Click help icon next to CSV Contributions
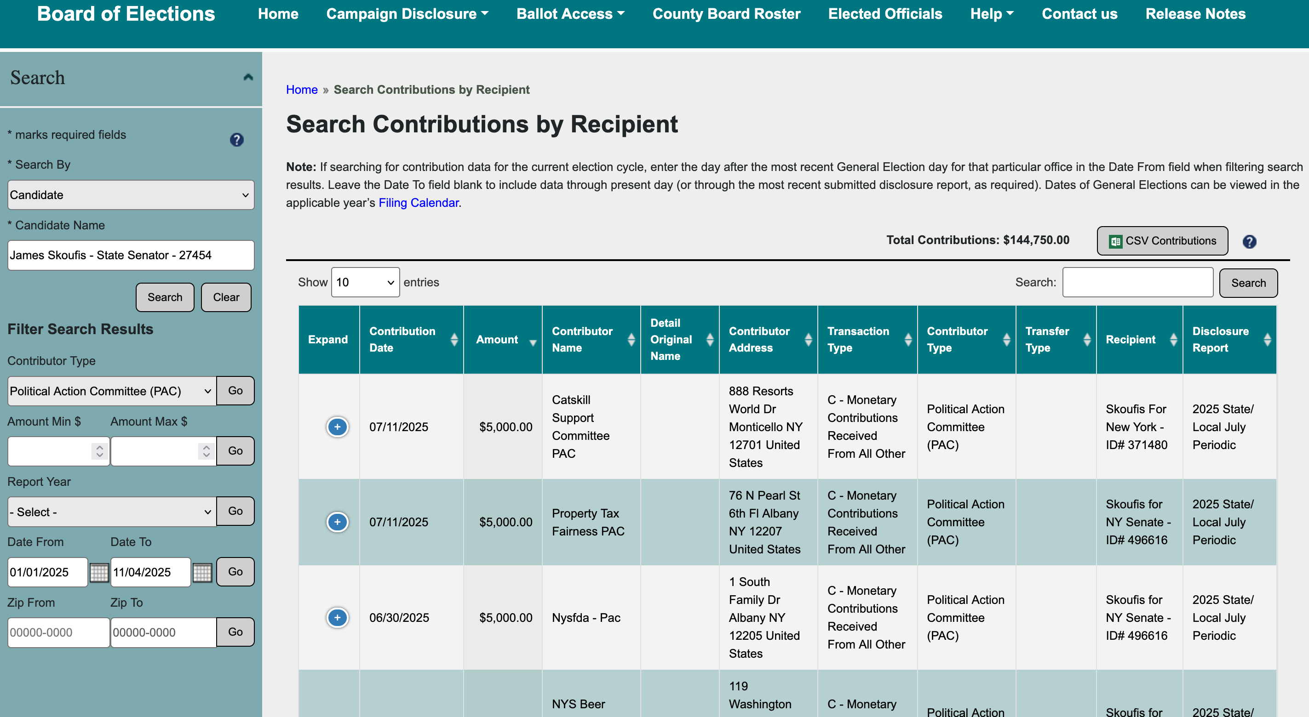The height and width of the screenshot is (717, 1309). click(x=1249, y=242)
